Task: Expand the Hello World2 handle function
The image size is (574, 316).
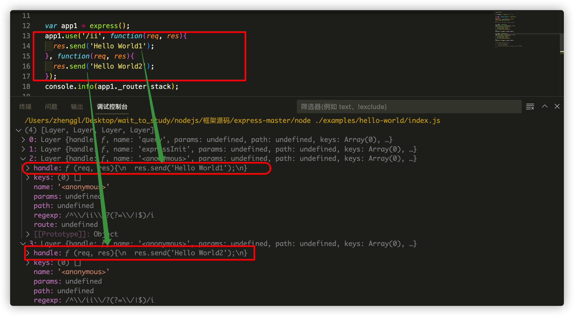Action: pyautogui.click(x=28, y=253)
